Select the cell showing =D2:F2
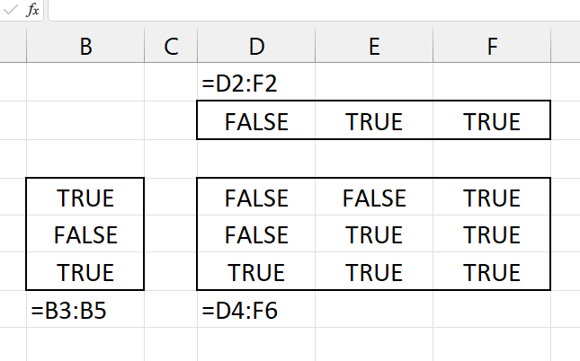Screen dimensions: 580x361 (x=256, y=83)
